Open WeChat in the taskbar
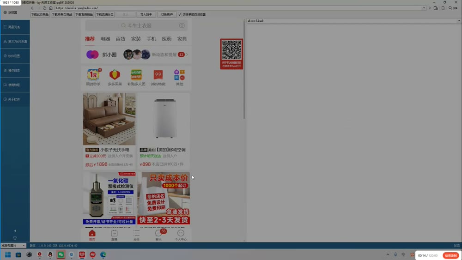Screen dimensions: 462x260 coord(61,254)
